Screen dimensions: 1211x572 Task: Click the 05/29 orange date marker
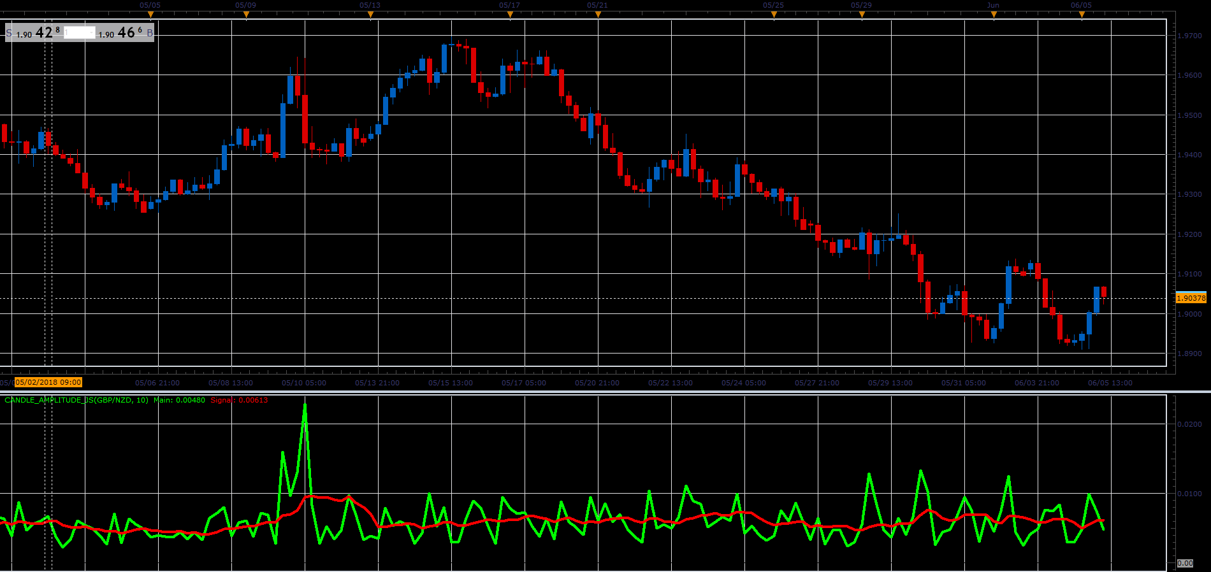pyautogui.click(x=862, y=15)
